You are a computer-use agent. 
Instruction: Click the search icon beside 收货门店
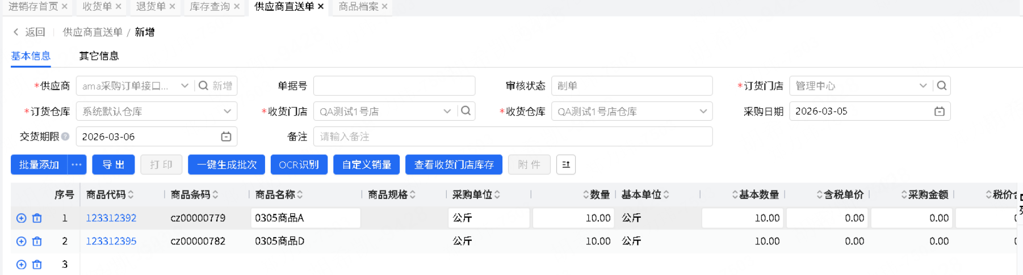(466, 111)
